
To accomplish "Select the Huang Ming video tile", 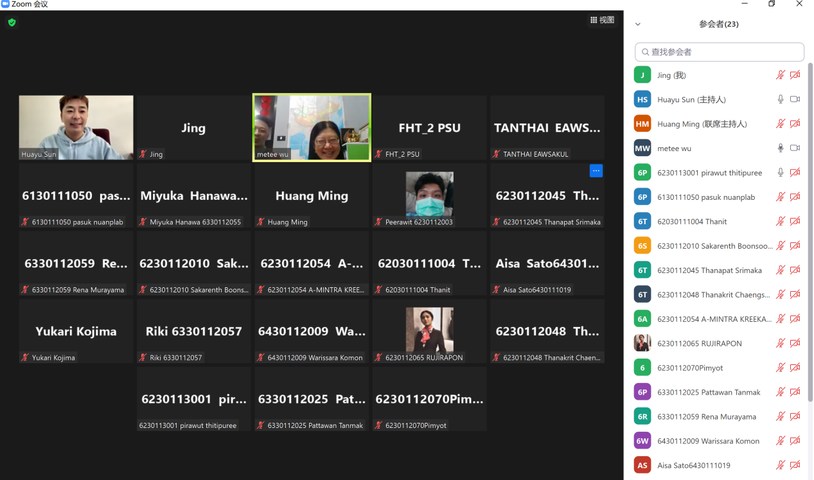I will point(312,195).
